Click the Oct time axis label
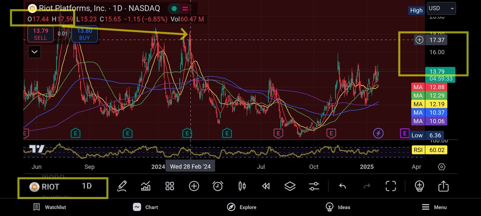 pyautogui.click(x=314, y=166)
